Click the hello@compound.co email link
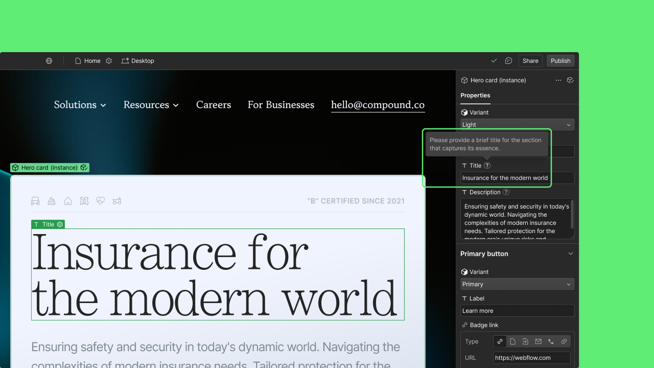The image size is (654, 368). coord(378,105)
